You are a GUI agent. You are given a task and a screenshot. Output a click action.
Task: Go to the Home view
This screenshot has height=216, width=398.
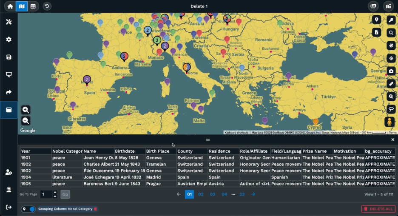tap(10, 6)
